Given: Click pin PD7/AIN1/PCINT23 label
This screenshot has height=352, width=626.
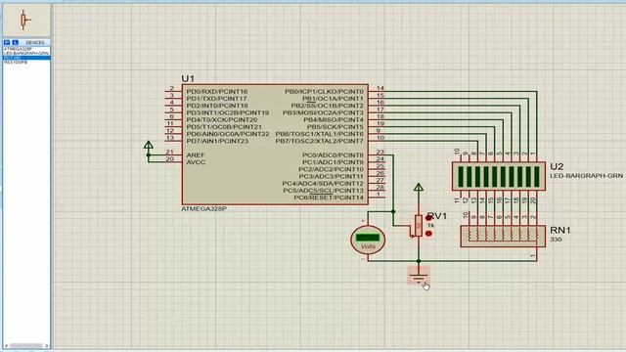Looking at the screenshot, I should (217, 141).
